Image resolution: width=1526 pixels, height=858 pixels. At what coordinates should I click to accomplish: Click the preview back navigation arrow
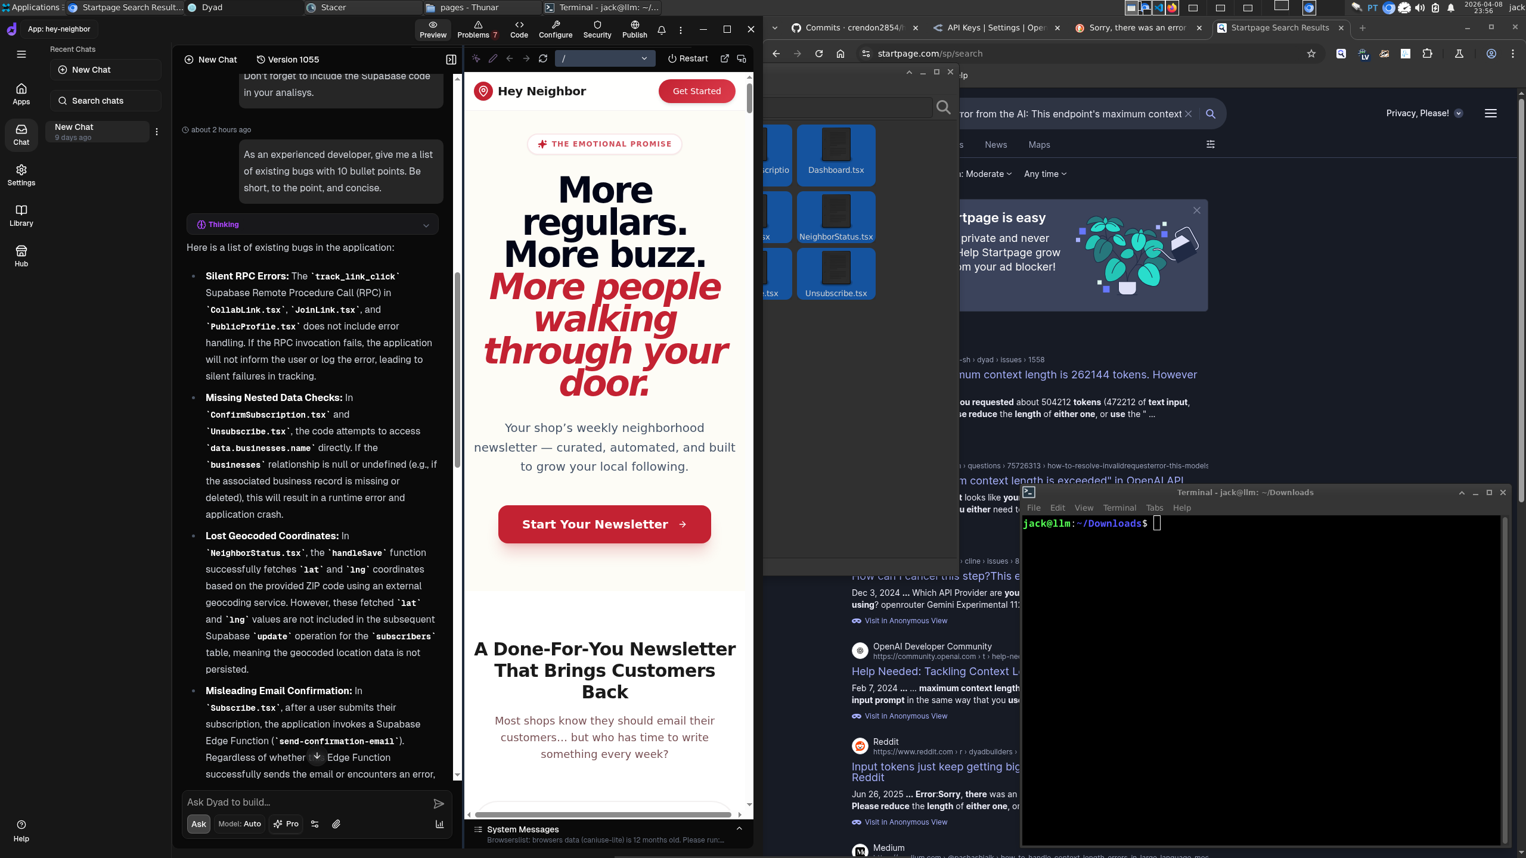coord(510,58)
